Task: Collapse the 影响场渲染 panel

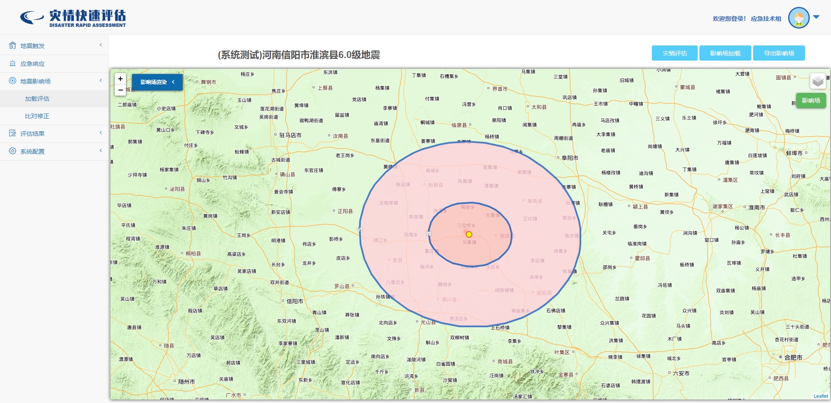Action: (173, 82)
